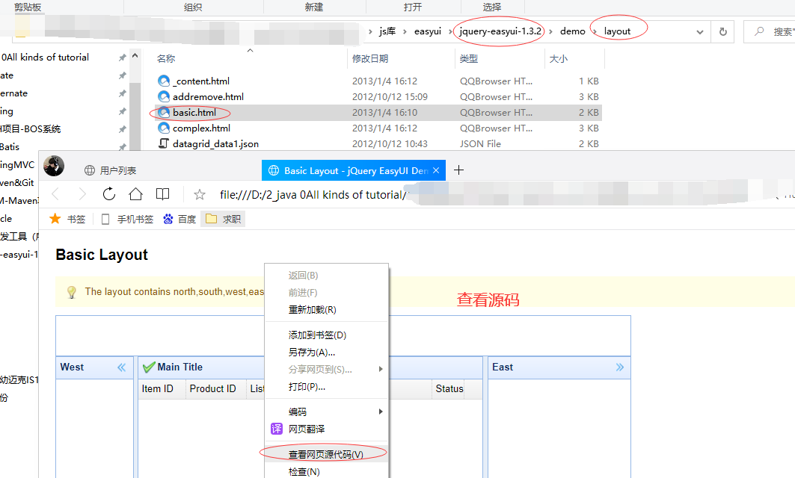Open the 书签 bookmarks star button

pos(67,219)
